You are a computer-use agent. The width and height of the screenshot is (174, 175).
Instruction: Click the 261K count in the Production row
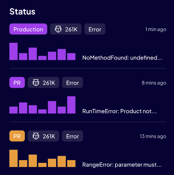[71, 30]
